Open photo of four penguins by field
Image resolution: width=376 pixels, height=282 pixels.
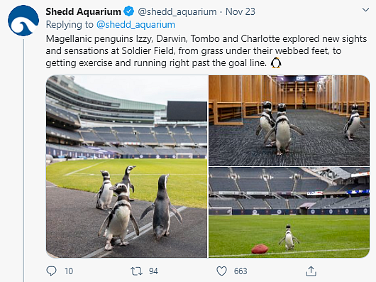[x=126, y=166]
